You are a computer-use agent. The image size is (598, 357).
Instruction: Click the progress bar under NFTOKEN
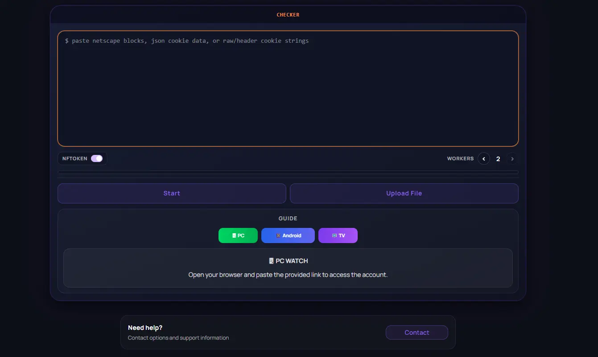(288, 172)
